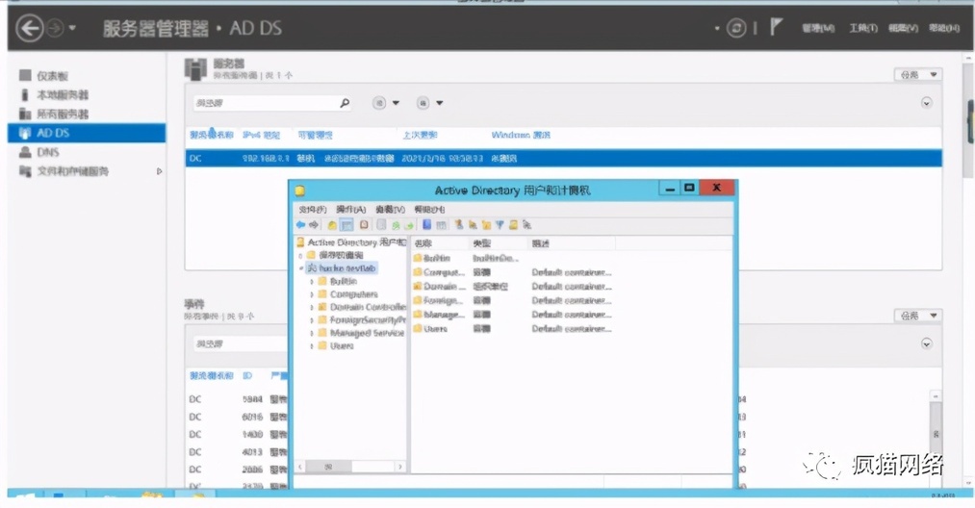Toggle the Show/Hide Console Tree toolbar button

point(346,225)
